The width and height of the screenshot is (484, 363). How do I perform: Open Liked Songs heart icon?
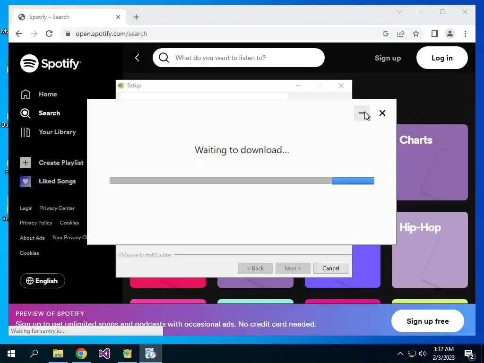coord(26,181)
